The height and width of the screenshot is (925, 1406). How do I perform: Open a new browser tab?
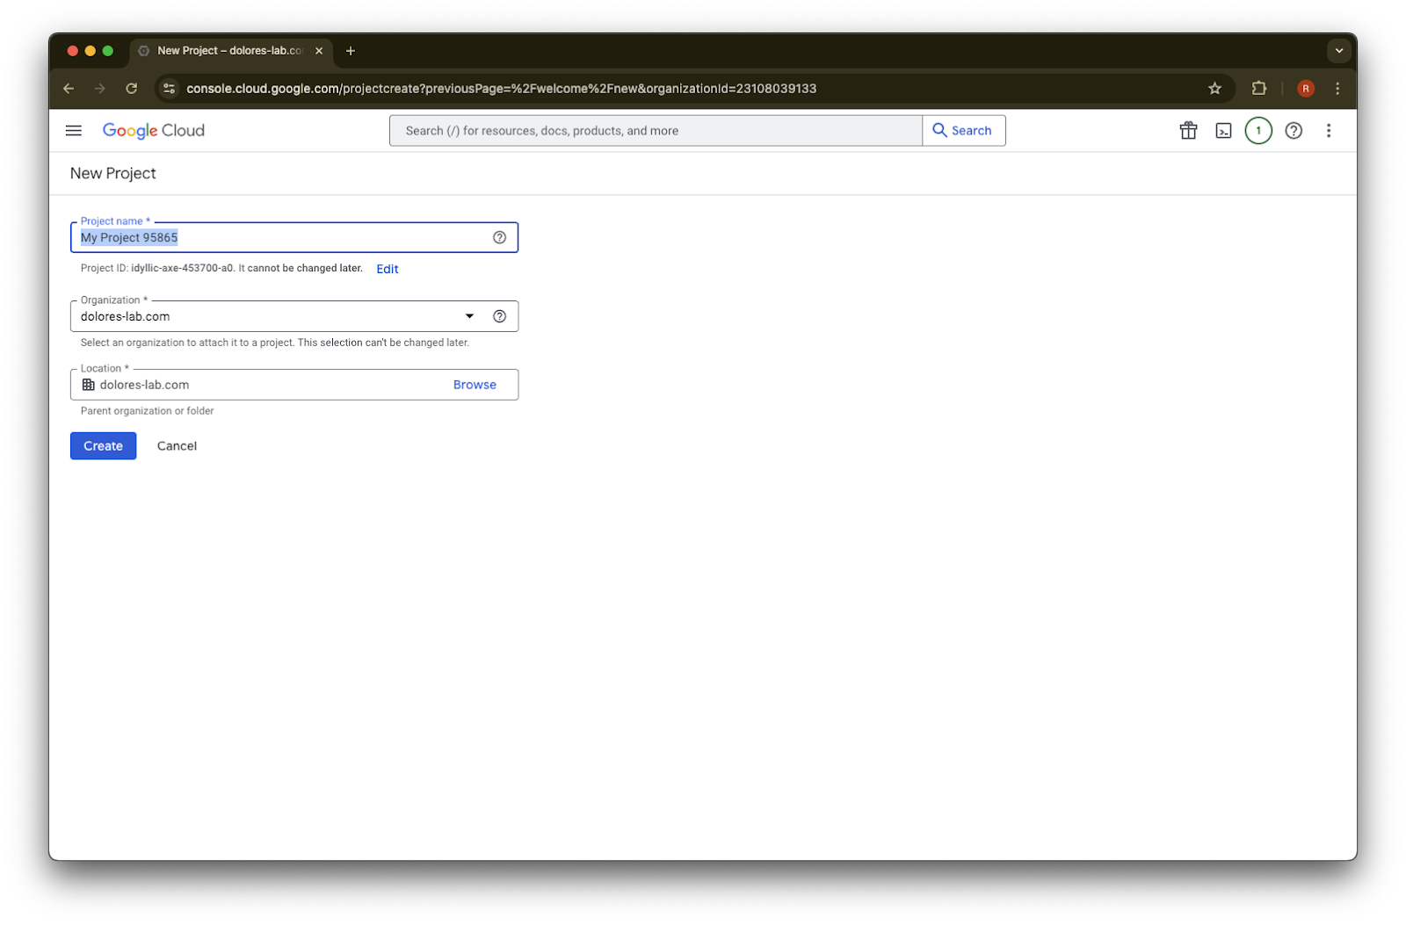351,51
